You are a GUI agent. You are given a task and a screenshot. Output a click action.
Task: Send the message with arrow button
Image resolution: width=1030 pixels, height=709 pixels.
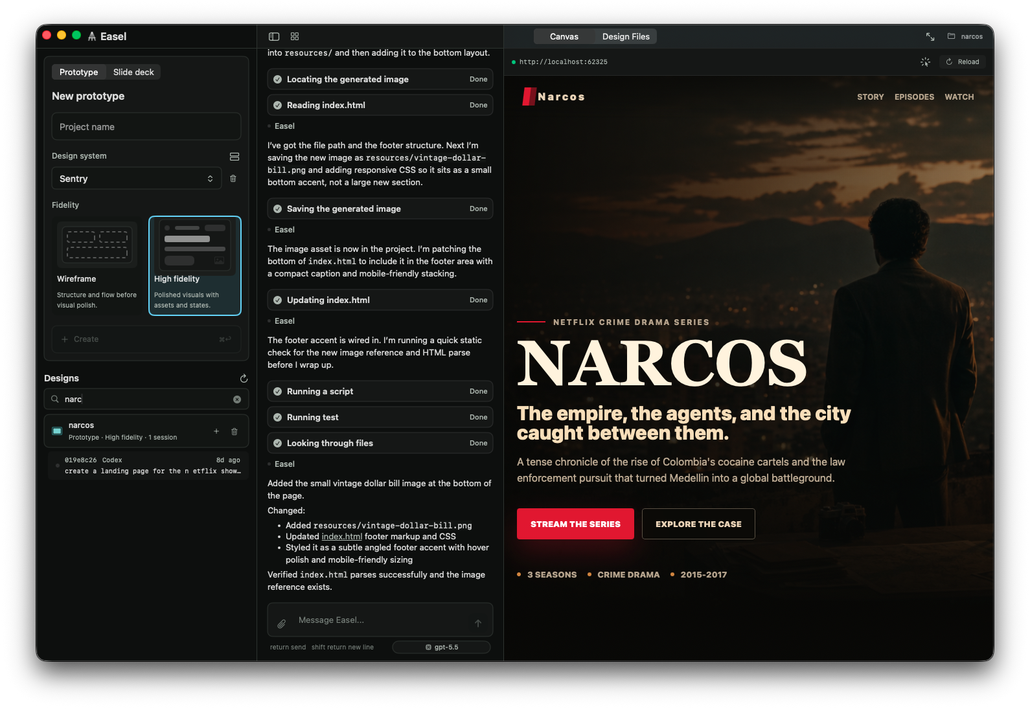[478, 624]
